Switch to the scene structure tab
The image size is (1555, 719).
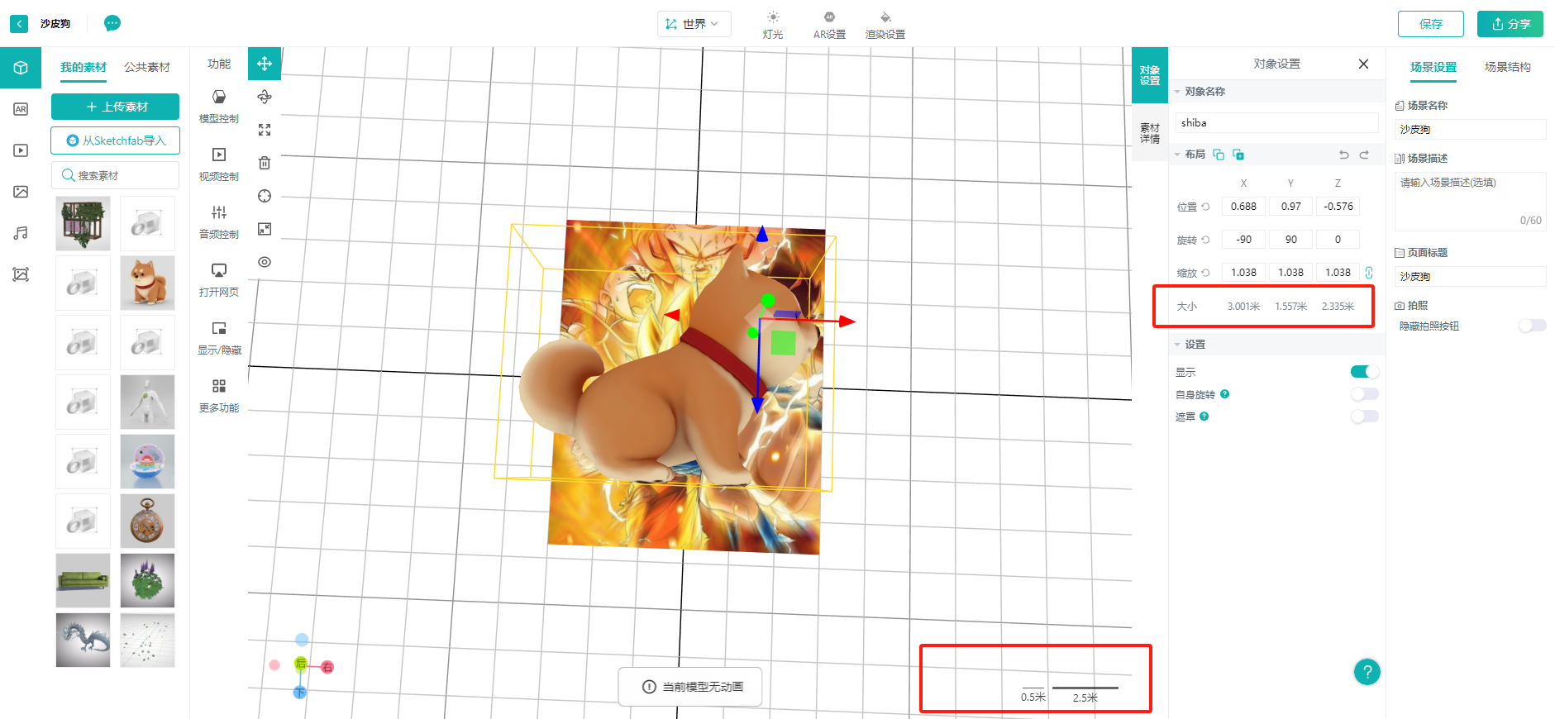tap(1507, 67)
